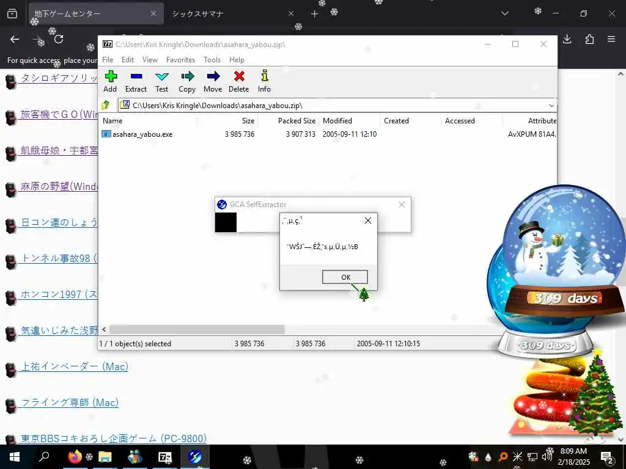This screenshot has width=626, height=469.
Task: Close the シックスサマナ browser tab
Action: click(x=291, y=13)
